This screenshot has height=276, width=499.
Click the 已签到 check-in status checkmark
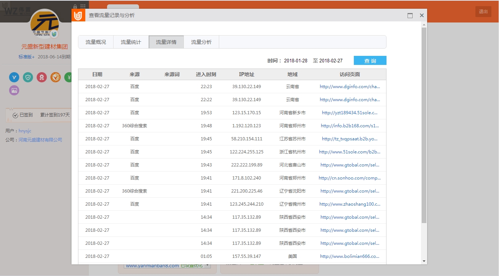click(16, 115)
